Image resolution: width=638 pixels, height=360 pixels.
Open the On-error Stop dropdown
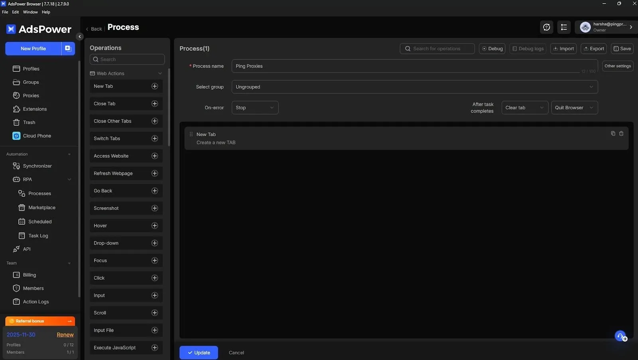pyautogui.click(x=255, y=108)
